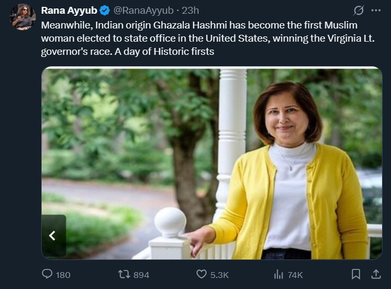The height and width of the screenshot is (289, 391).
Task: Click the 894 reposts count
Action: coord(141,275)
